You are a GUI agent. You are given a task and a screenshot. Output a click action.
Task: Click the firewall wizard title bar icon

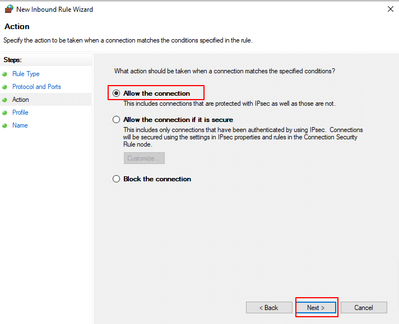(x=8, y=9)
